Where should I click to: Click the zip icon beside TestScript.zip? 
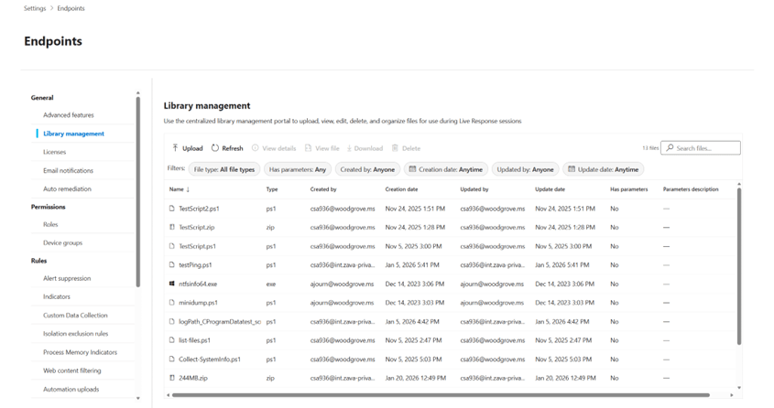(172, 227)
